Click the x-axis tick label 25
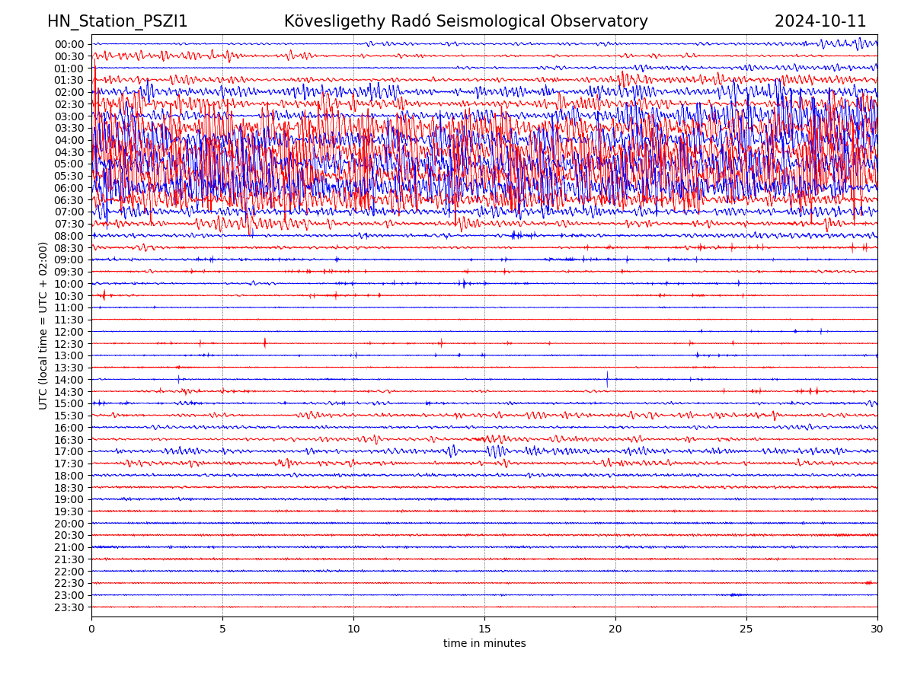The image size is (914, 685). pyautogui.click(x=746, y=629)
